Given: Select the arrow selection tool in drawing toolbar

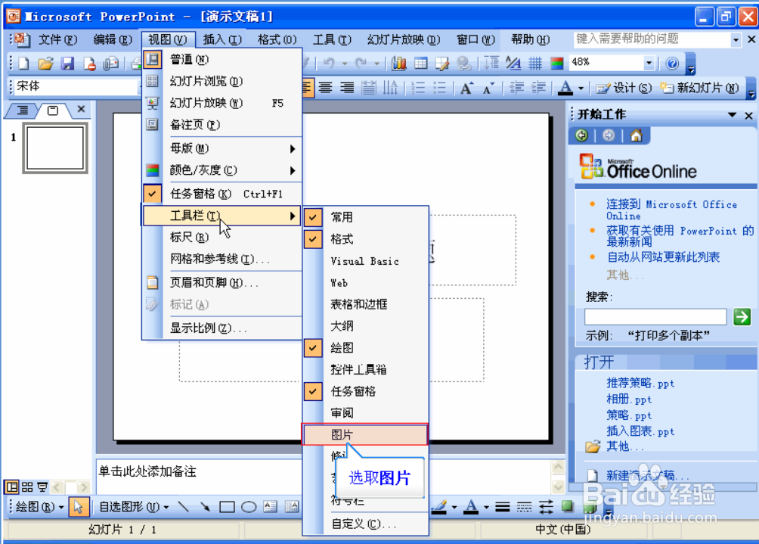Looking at the screenshot, I should click(x=78, y=507).
